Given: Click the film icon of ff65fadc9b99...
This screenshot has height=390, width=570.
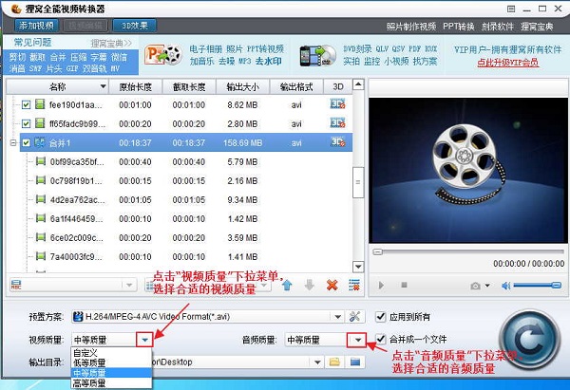Looking at the screenshot, I should [x=40, y=123].
